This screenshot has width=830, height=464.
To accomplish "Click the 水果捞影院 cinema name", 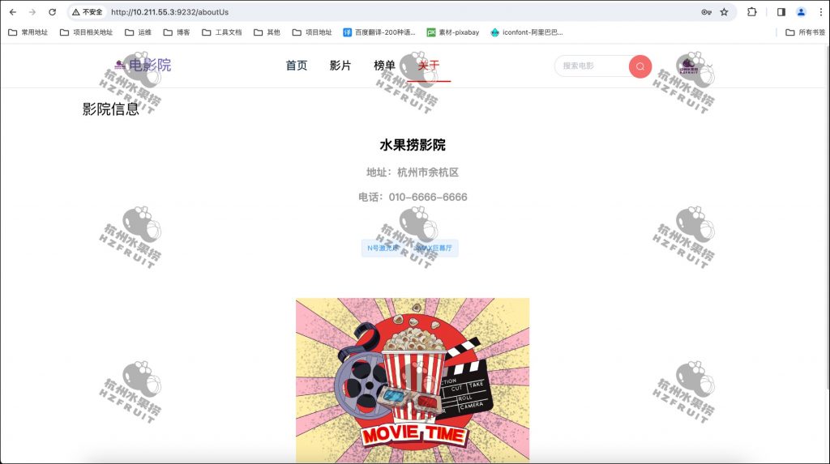I will pos(413,145).
